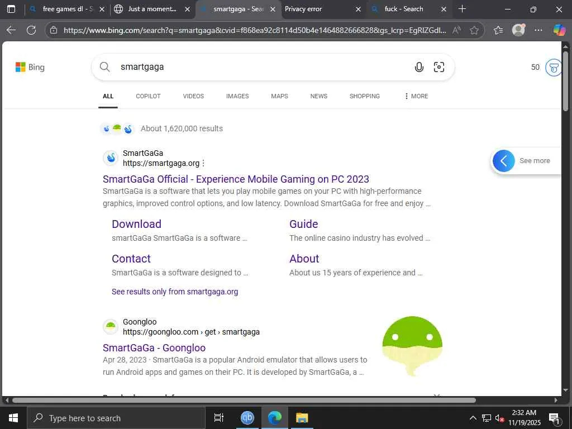The height and width of the screenshot is (429, 572).
Task: Open Microsoft Rewards medal icon
Action: point(554,68)
